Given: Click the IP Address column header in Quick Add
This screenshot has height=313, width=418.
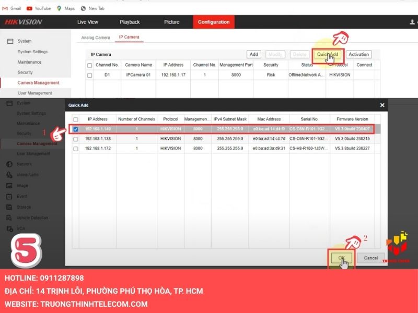Looking at the screenshot, I should pos(98,119).
